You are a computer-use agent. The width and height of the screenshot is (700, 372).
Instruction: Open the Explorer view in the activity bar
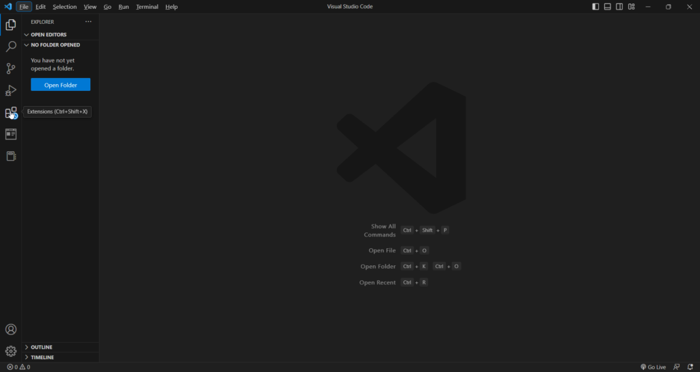coord(11,25)
